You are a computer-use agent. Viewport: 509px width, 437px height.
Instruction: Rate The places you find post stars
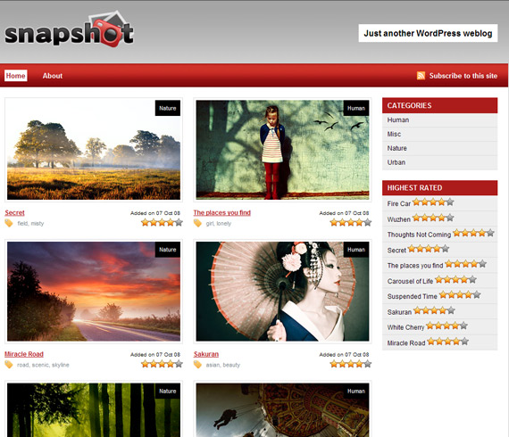[351, 222]
